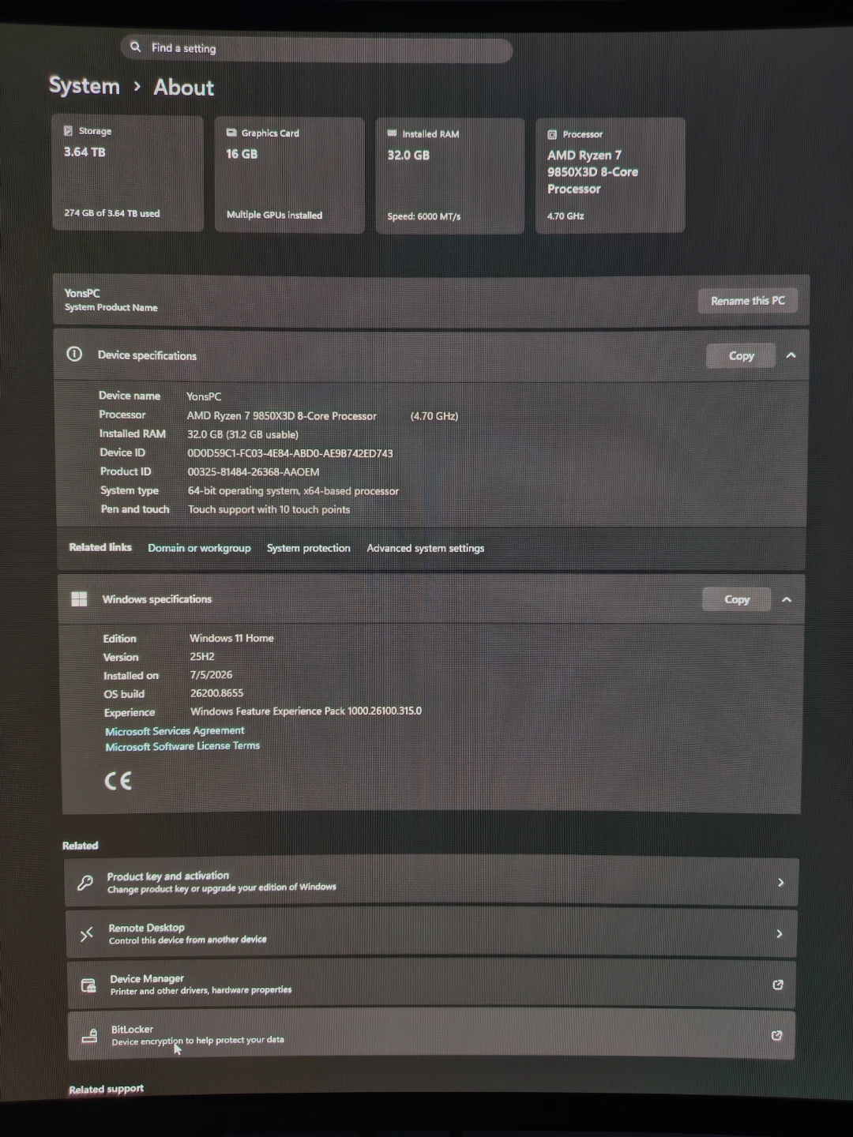Image resolution: width=853 pixels, height=1137 pixels.
Task: Click the search magnifier icon
Action: pos(136,47)
